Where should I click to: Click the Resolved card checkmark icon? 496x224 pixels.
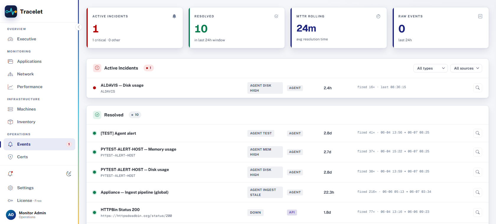click(x=276, y=16)
